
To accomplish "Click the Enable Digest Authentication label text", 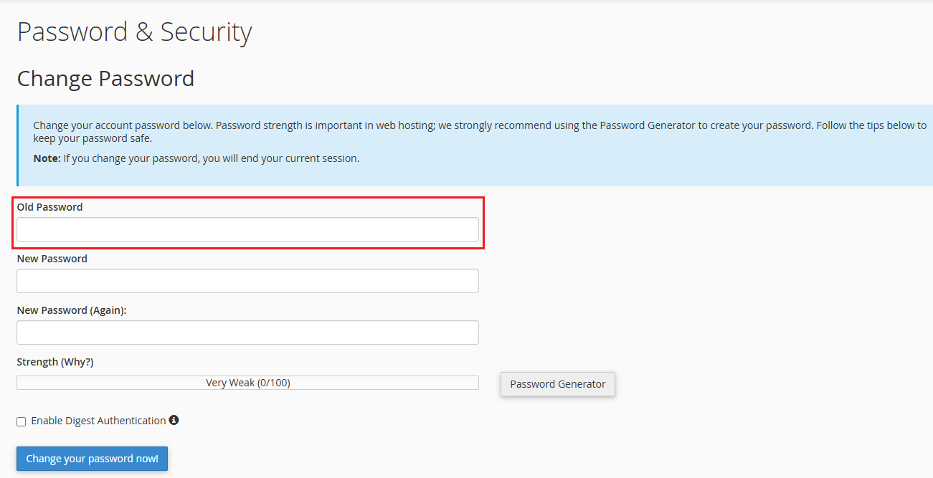I will point(98,421).
